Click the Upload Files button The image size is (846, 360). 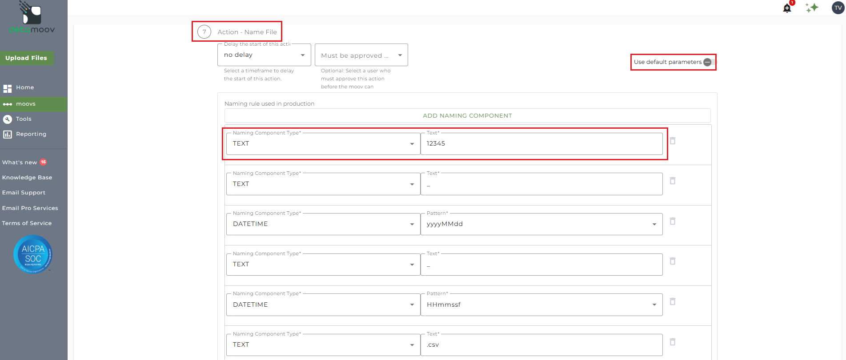point(26,58)
